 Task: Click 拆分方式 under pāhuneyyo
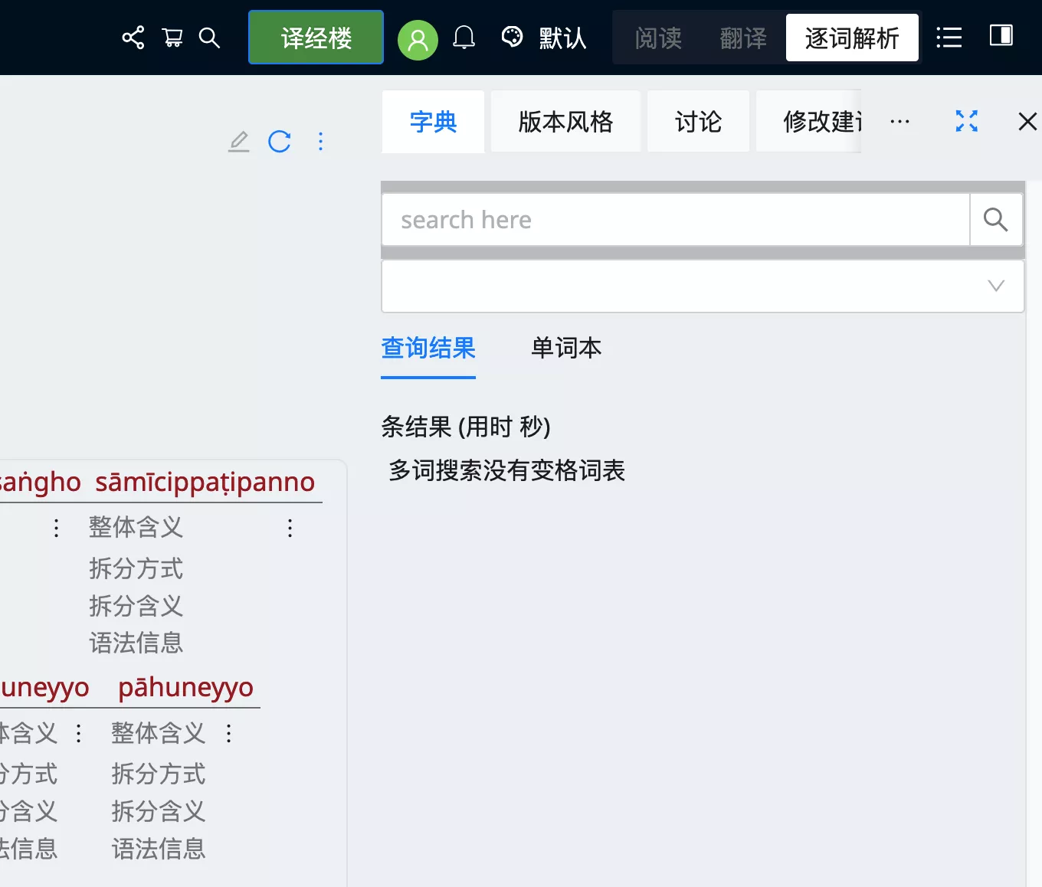coord(159,774)
